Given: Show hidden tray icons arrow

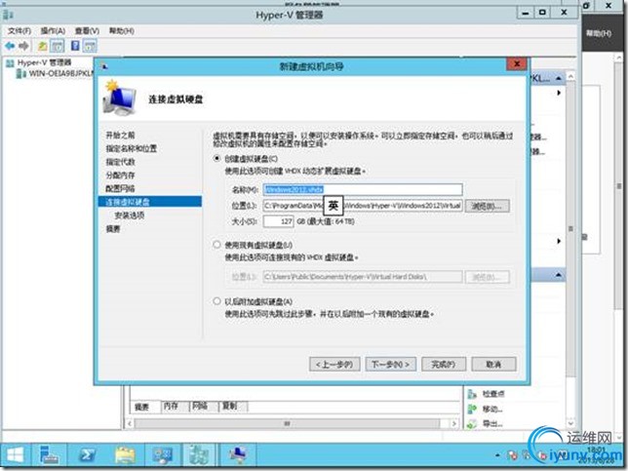Looking at the screenshot, I should click(x=497, y=455).
